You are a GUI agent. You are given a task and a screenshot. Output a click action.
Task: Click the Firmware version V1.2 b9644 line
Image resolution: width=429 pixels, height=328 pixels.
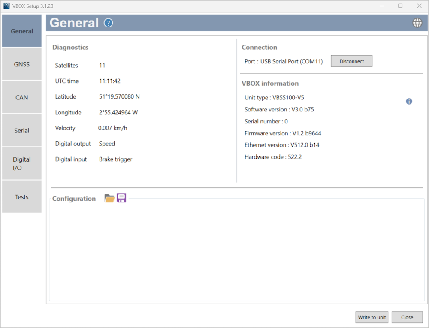click(x=283, y=133)
